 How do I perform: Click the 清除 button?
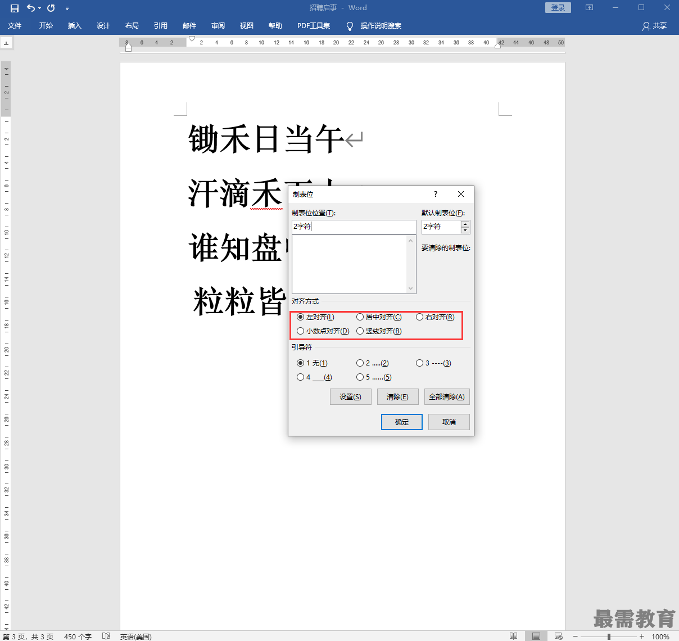click(397, 397)
